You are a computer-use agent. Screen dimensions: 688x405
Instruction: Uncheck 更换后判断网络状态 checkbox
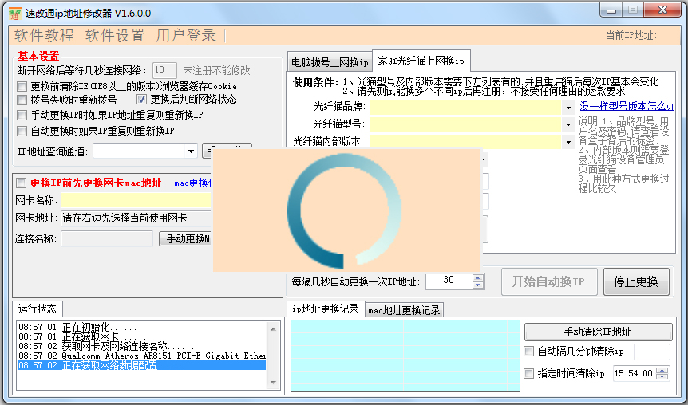coord(141,100)
